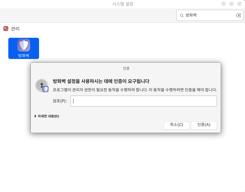The width and height of the screenshot is (245, 192).
Task: Click the magnifier icon in the search box
Action: pos(182,15)
